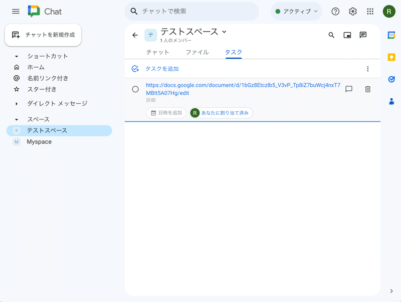Click あなたに割り当て済み assignee chip
The image size is (401, 302).
point(221,113)
